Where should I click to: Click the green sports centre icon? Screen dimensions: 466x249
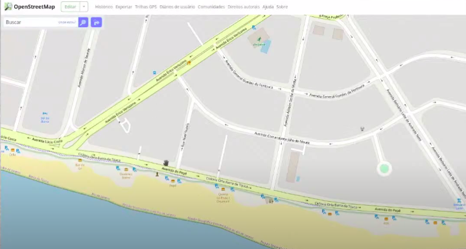point(259,39)
